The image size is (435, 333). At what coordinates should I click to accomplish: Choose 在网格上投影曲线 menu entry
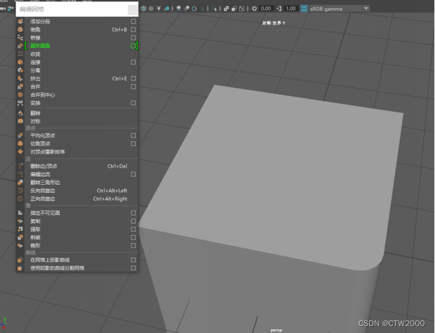point(50,259)
